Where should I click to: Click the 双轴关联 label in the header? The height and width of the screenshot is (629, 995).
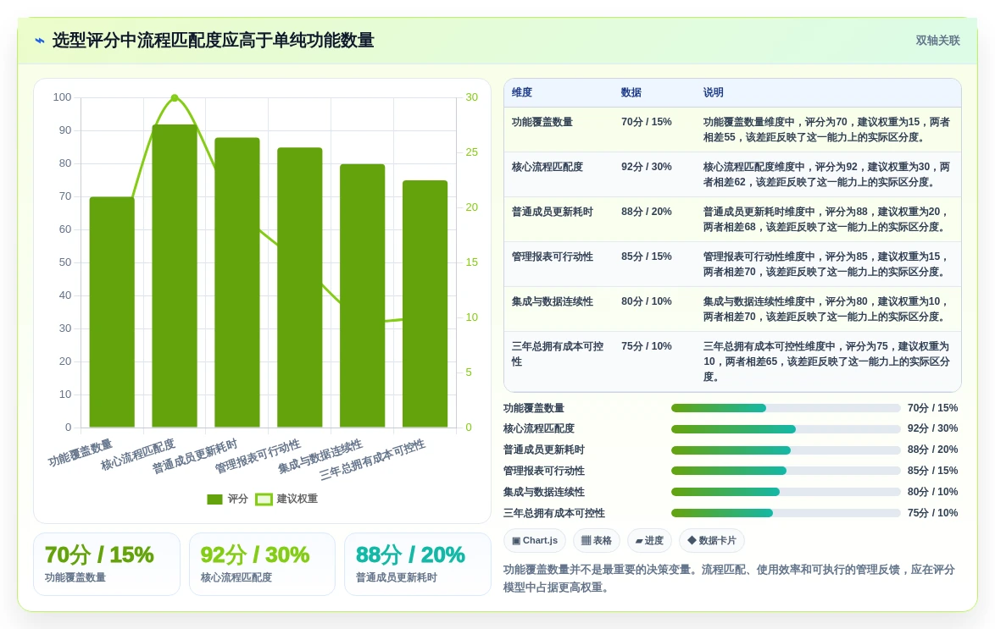coord(937,41)
